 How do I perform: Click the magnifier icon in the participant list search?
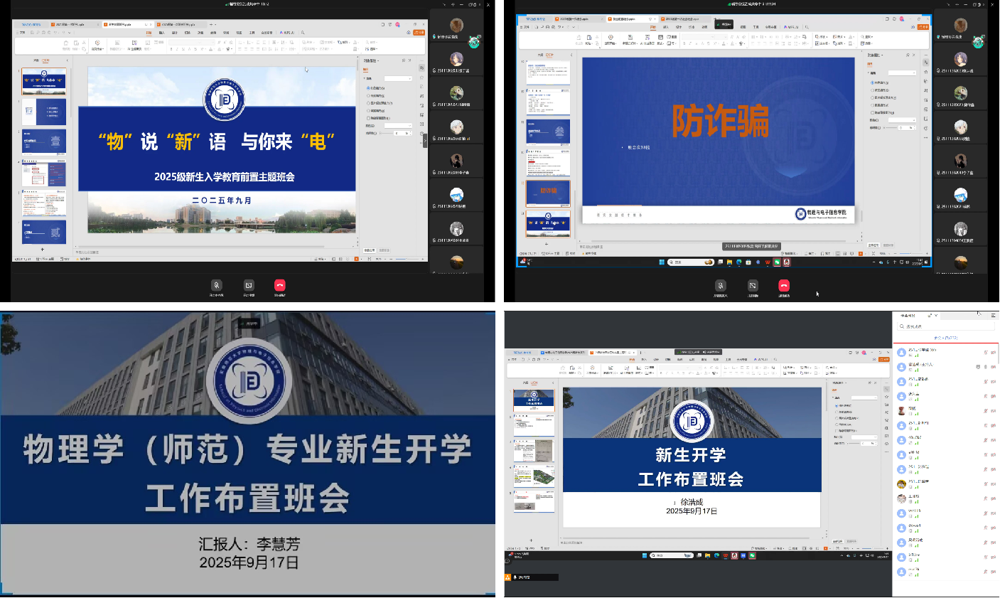[x=902, y=326]
